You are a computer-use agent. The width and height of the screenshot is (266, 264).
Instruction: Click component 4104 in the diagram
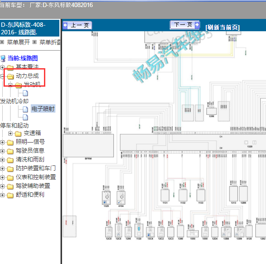coord(121,198)
